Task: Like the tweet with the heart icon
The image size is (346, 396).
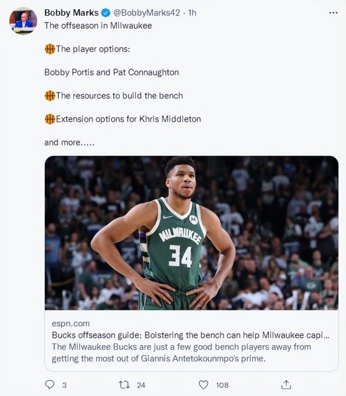Action: (203, 385)
